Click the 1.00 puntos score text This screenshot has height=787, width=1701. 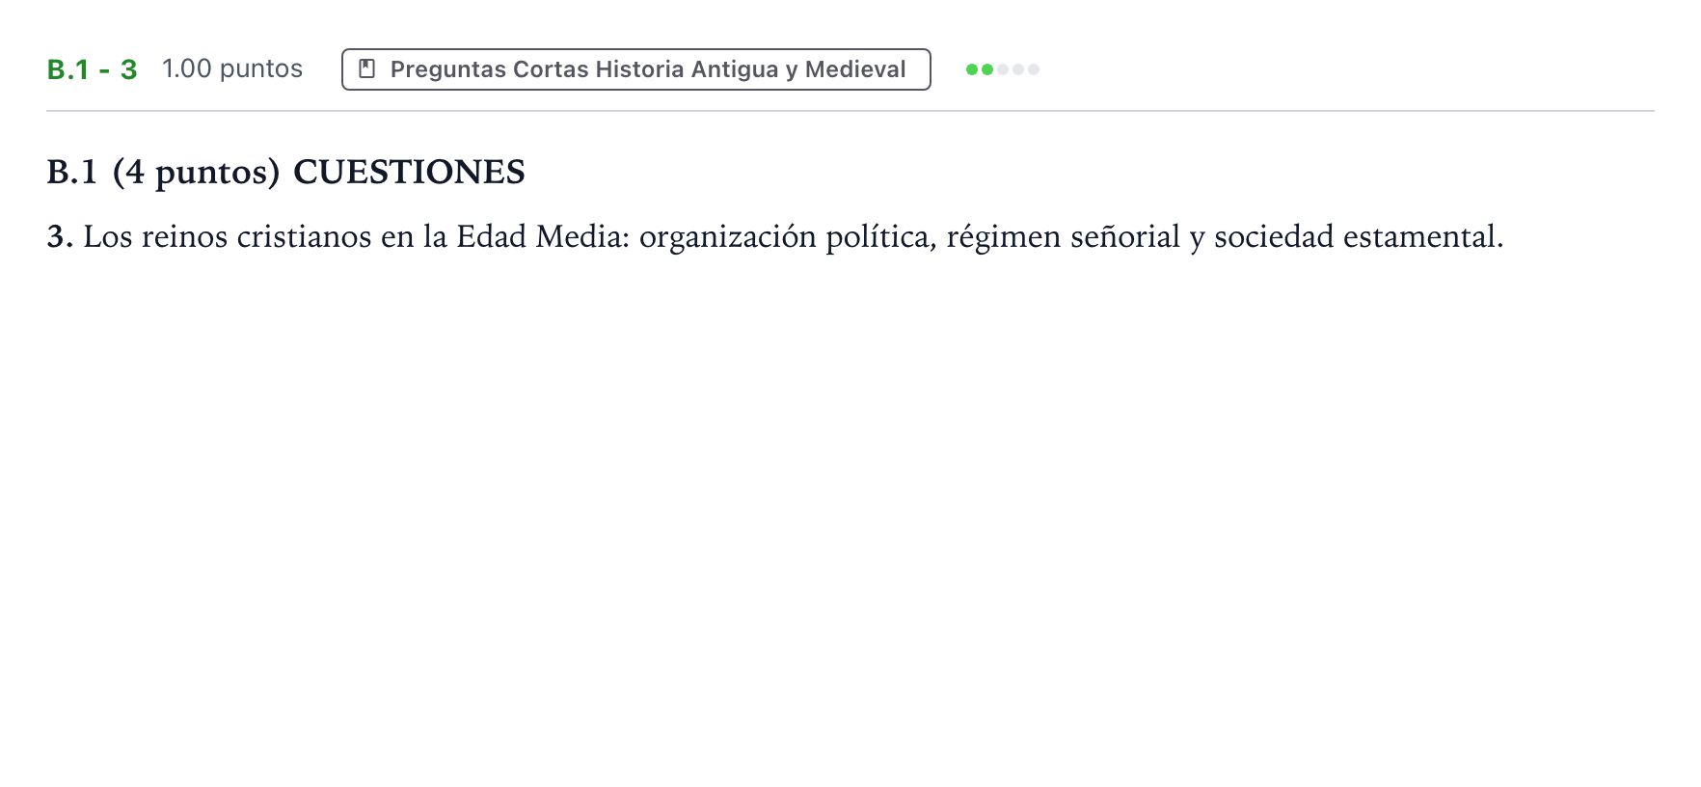[232, 68]
